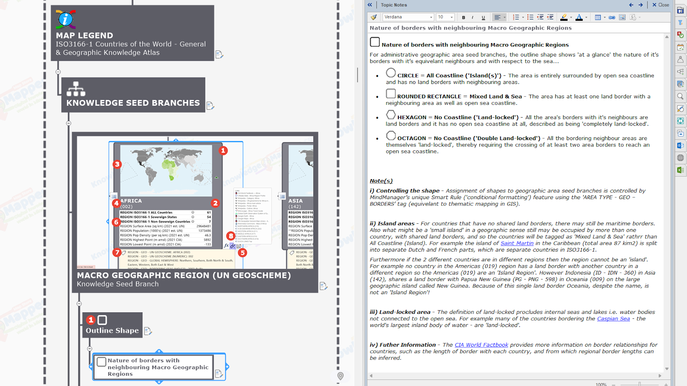This screenshot has height=386, width=687.
Task: Open the Map Index task pane tab
Action: [x=680, y=11]
